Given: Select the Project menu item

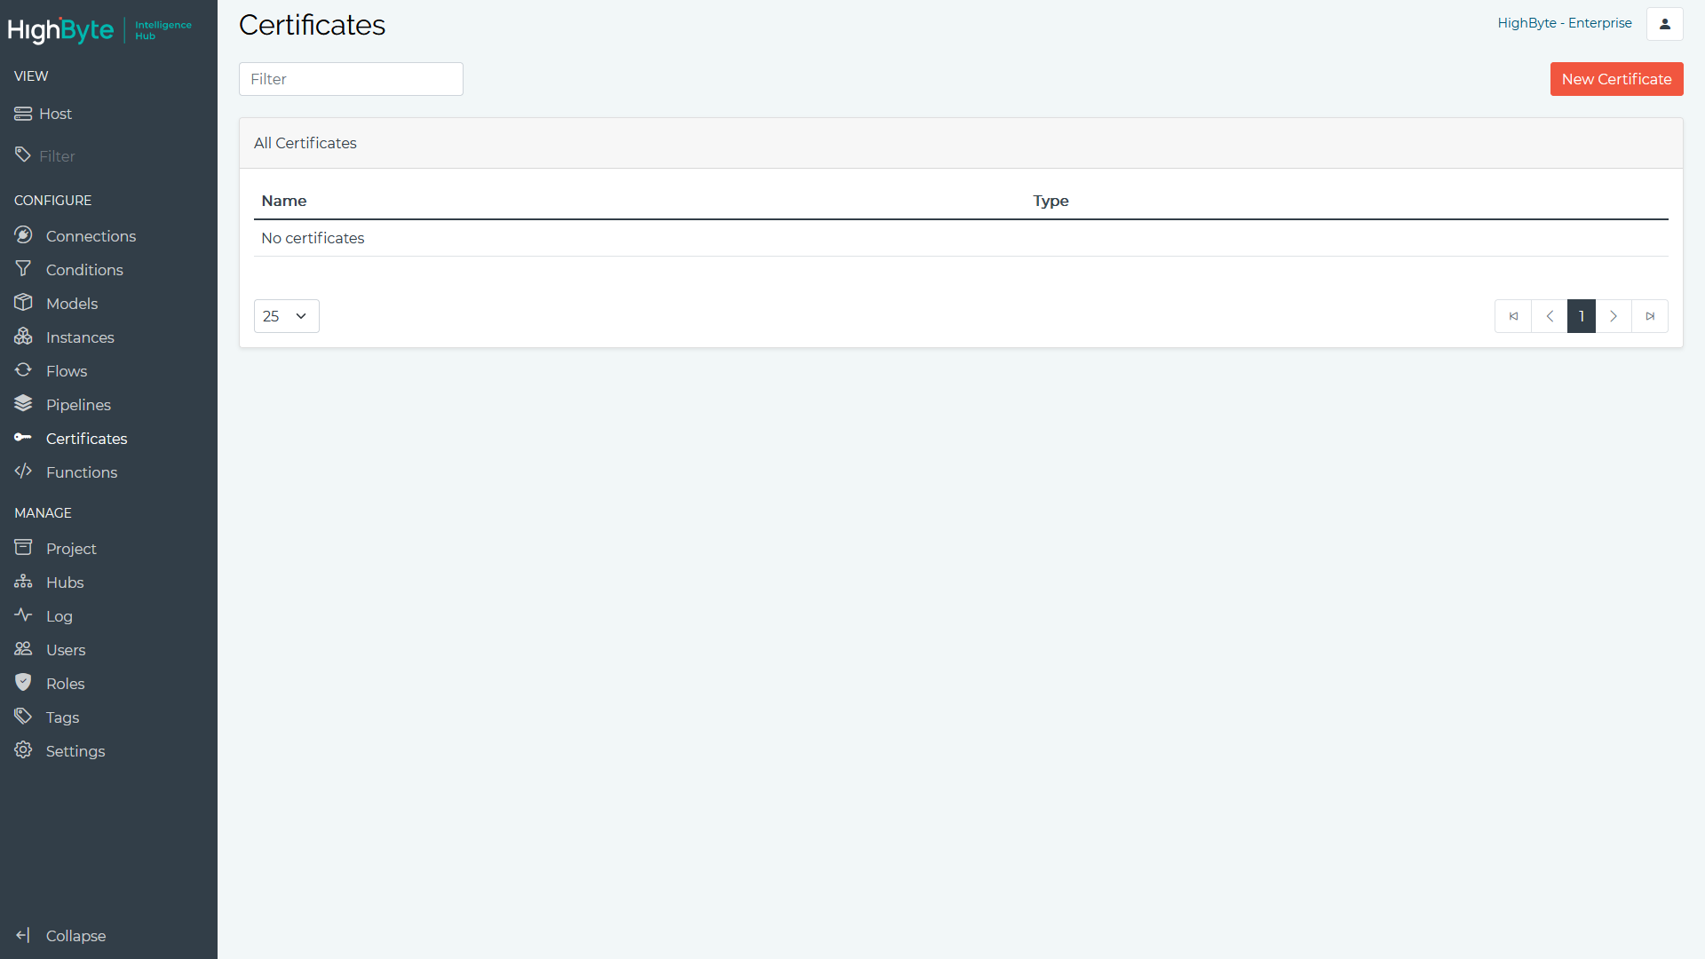Looking at the screenshot, I should coord(71,549).
